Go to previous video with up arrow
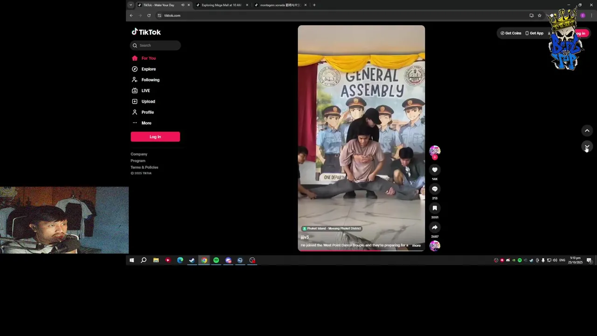 587,131
